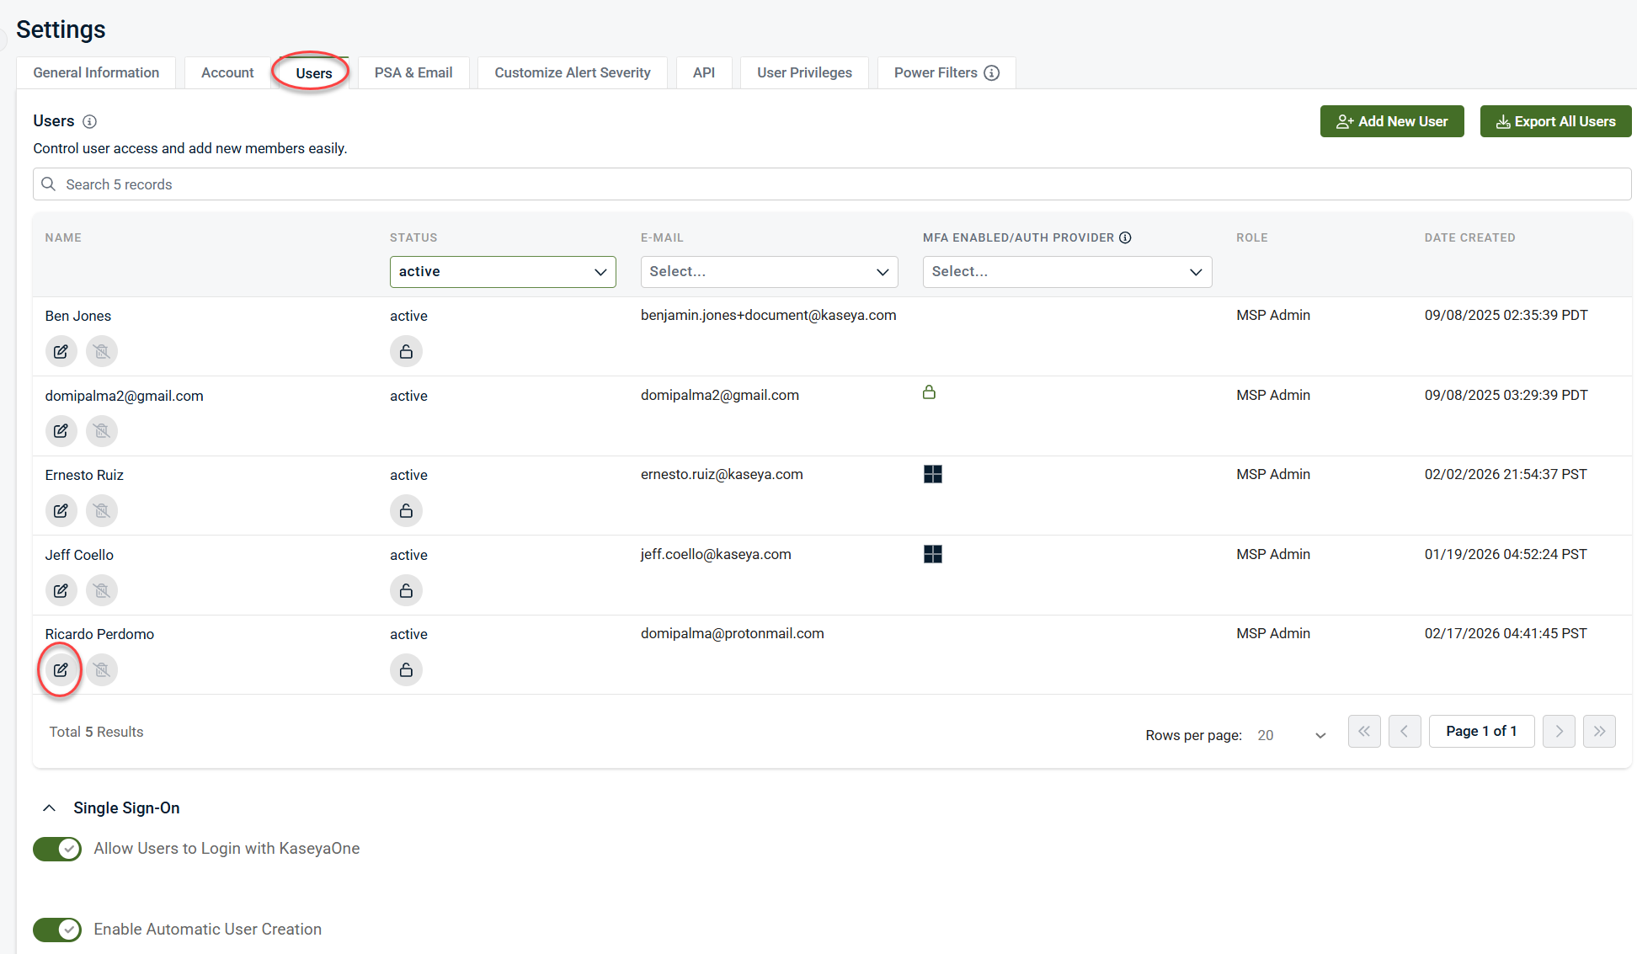Click delete icon for Ernesto Ruiz

[x=102, y=511]
